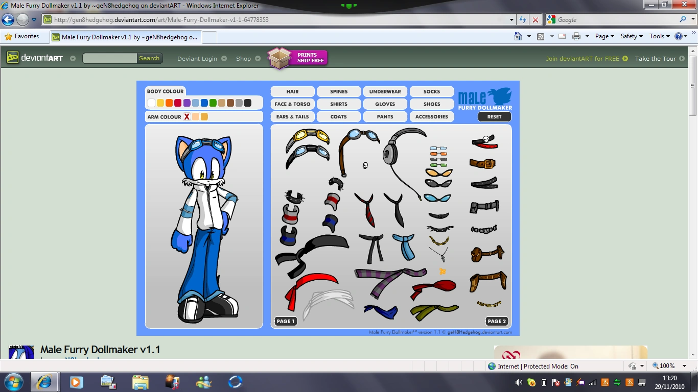698x392 pixels.
Task: Pick the red striped necktie
Action: (x=366, y=209)
